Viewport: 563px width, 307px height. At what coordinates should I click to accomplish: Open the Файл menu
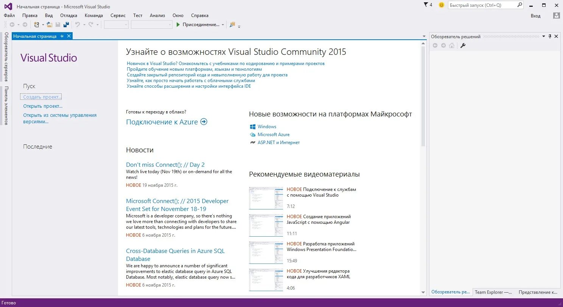[x=9, y=16]
